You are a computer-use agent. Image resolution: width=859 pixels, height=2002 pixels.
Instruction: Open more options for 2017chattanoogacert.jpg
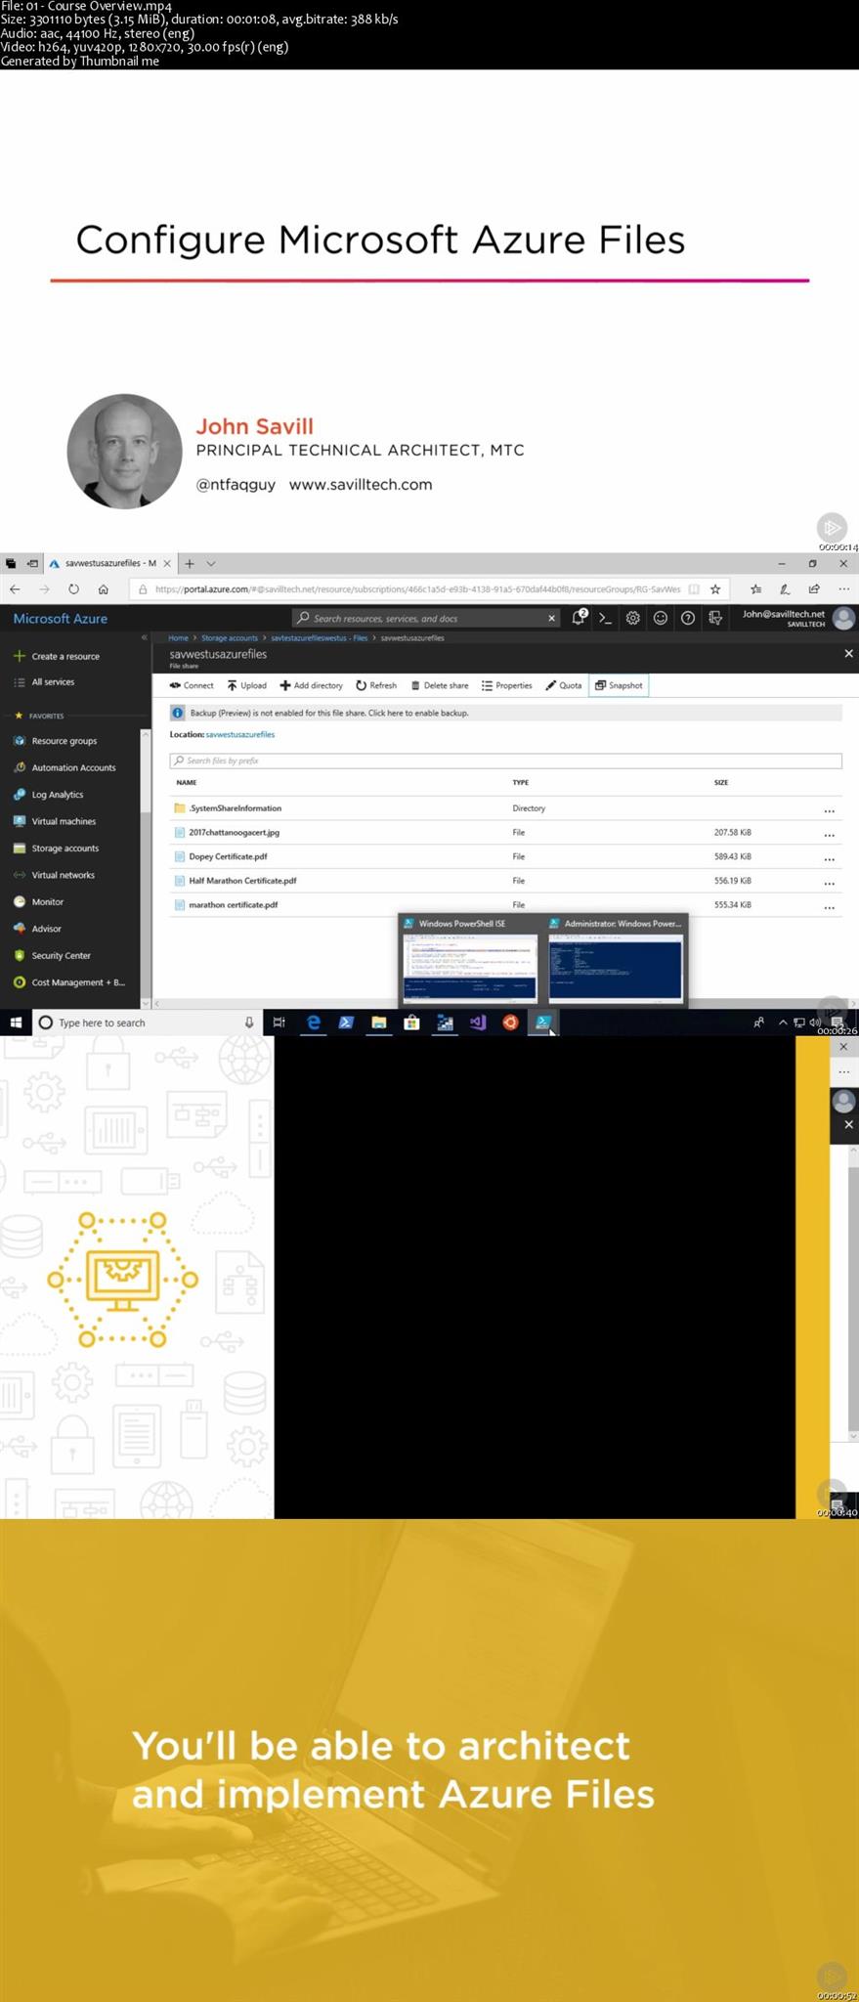(829, 835)
